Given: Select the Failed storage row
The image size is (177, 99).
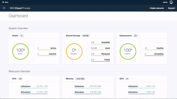Looking at the screenshot, I should [100, 60].
